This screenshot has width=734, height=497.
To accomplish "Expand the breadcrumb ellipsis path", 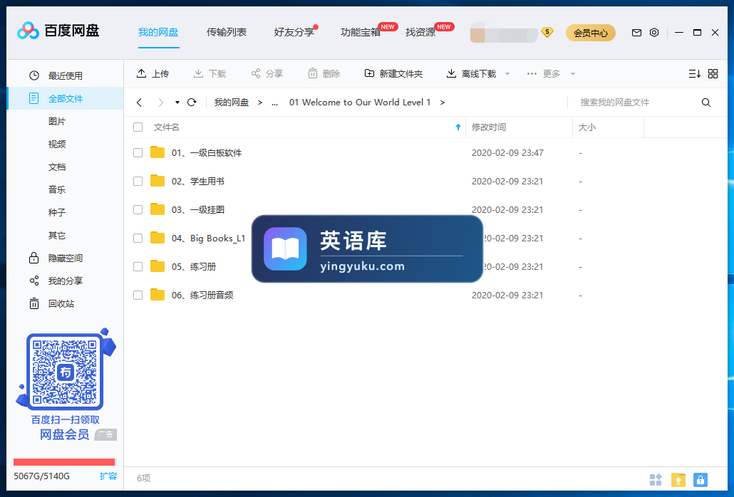I will [x=275, y=103].
